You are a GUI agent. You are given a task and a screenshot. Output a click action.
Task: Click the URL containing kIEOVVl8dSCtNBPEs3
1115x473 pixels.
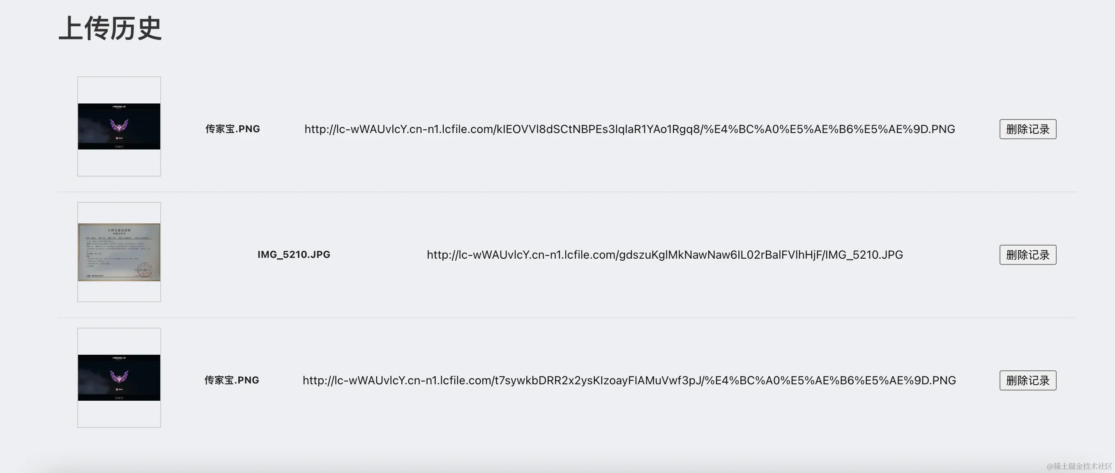[x=629, y=129]
